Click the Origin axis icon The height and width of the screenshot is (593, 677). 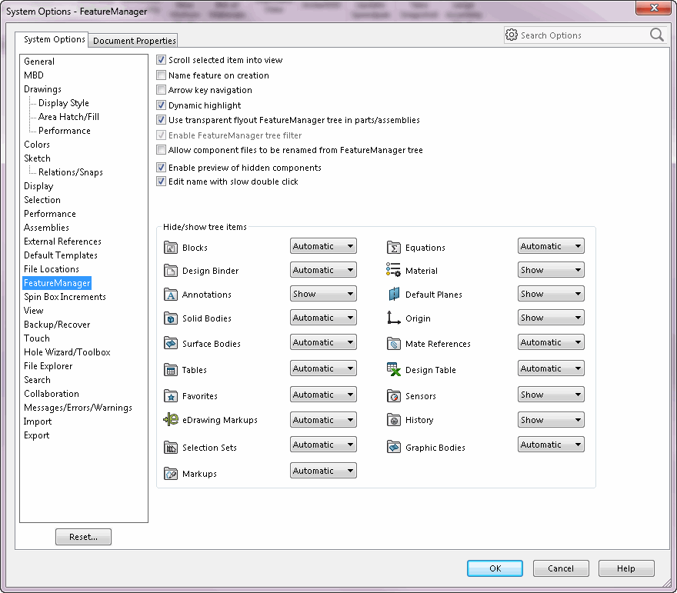tap(393, 318)
